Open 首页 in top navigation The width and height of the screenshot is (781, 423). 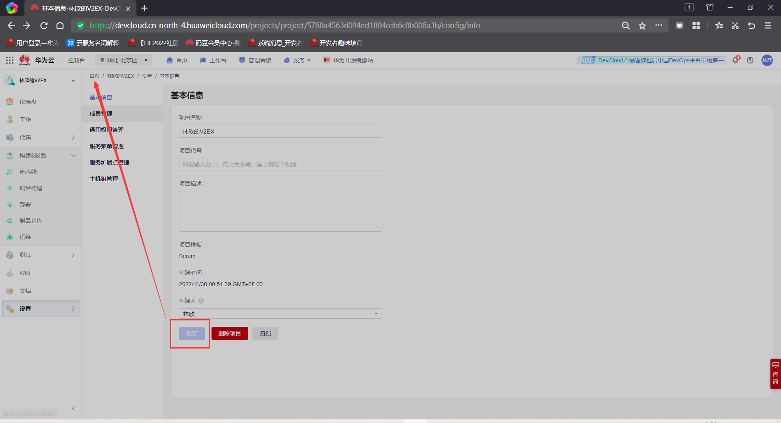click(x=177, y=60)
